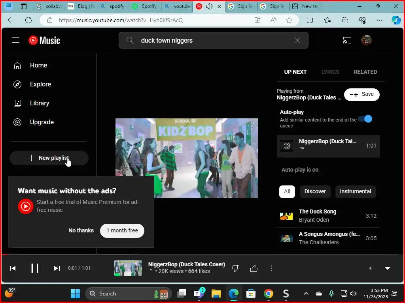Open the account avatar menu
Image resolution: width=405 pixels, height=303 pixels.
(366, 40)
